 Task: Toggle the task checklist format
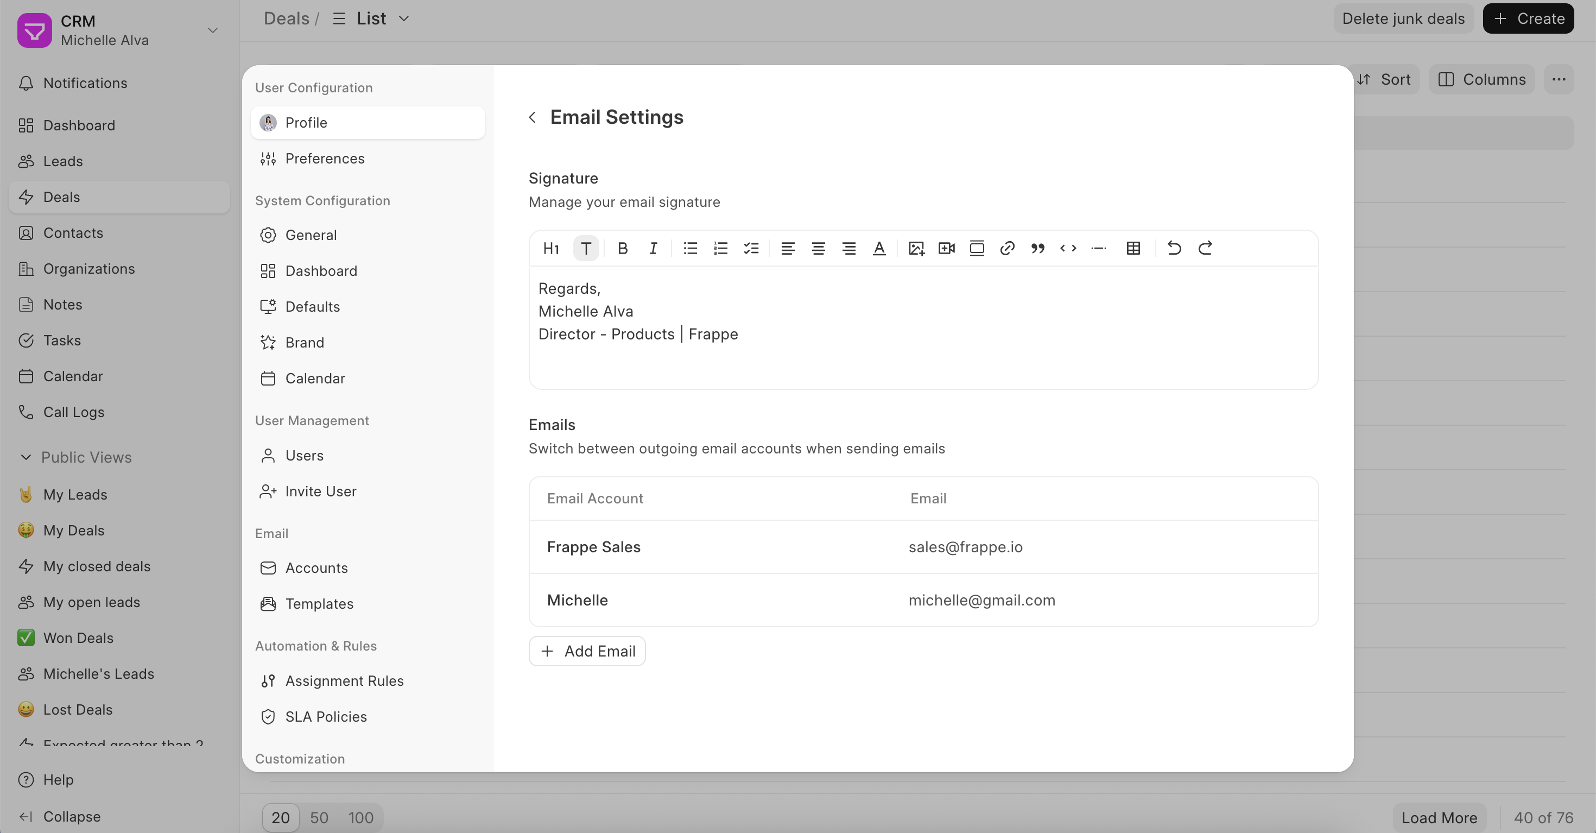click(751, 249)
